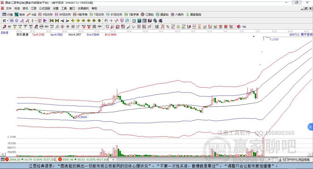Click the 600712 stock code label

[x=294, y=35]
